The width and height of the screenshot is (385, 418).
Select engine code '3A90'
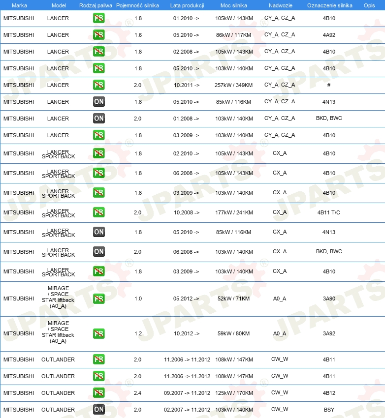tap(329, 299)
